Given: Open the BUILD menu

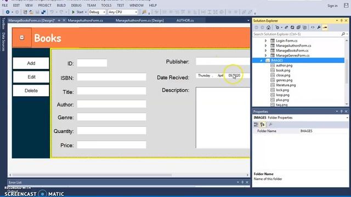Looking at the screenshot, I should click(x=61, y=5).
